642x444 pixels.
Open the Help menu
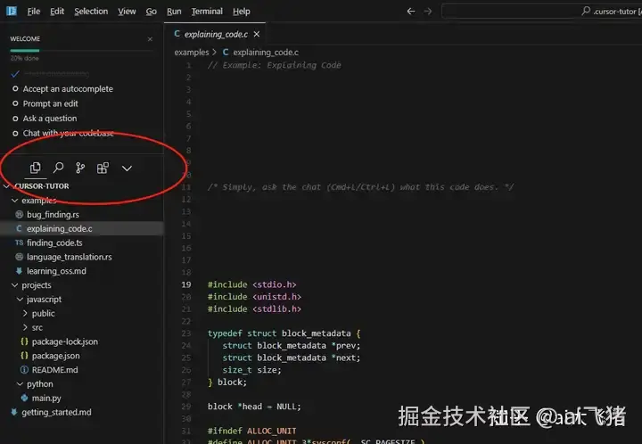tap(241, 12)
